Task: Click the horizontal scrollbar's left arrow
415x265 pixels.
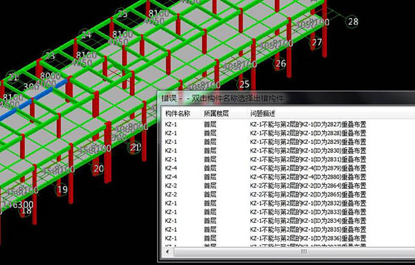Action: (x=167, y=252)
